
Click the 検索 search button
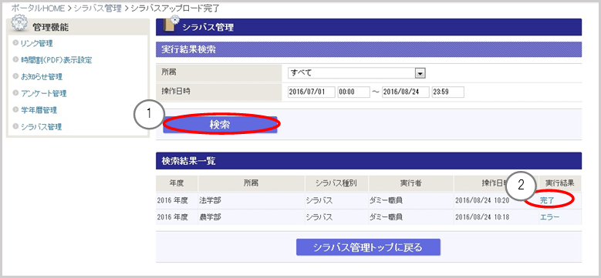tap(220, 125)
